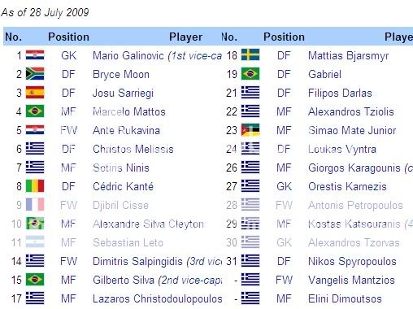Click Brazil flag beside Gilberto Silva
The image size is (413, 309).
35,280
